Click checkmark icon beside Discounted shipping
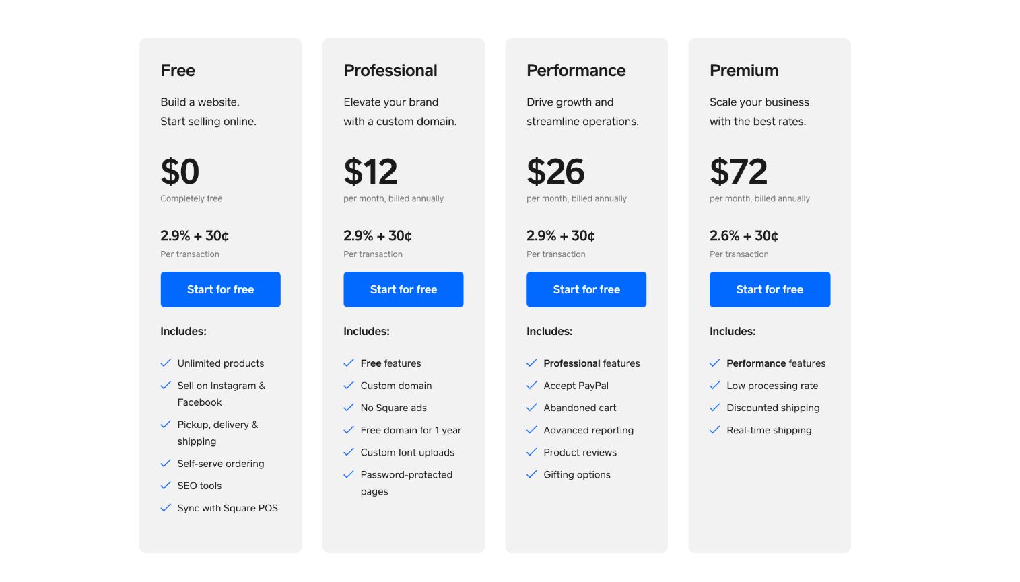Image resolution: width=1020 pixels, height=582 pixels. 715,408
